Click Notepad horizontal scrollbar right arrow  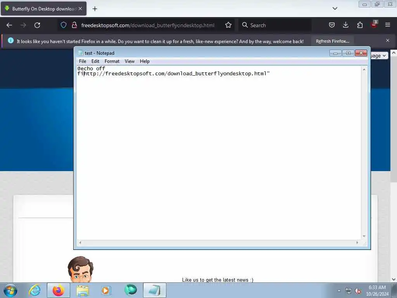coord(357,243)
